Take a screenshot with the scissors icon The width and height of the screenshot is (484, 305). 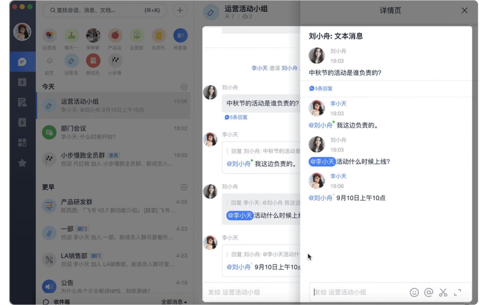443,292
